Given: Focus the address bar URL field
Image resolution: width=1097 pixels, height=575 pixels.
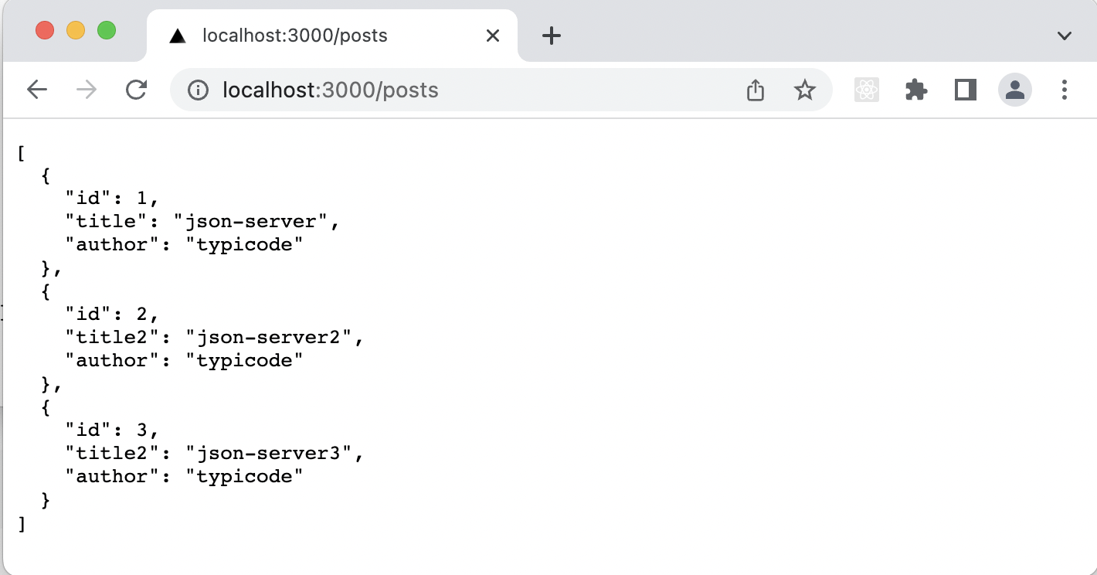Looking at the screenshot, I should 464,90.
